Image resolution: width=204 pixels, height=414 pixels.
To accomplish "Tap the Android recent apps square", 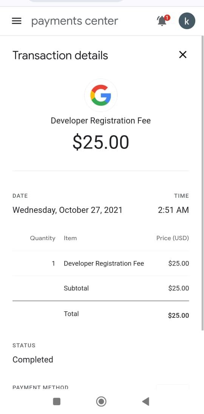I will pos(57,402).
